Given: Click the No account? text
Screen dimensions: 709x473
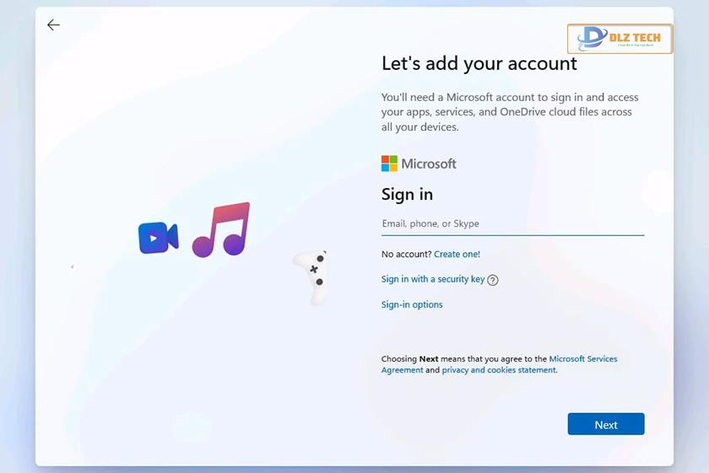Looking at the screenshot, I should click(x=407, y=255).
